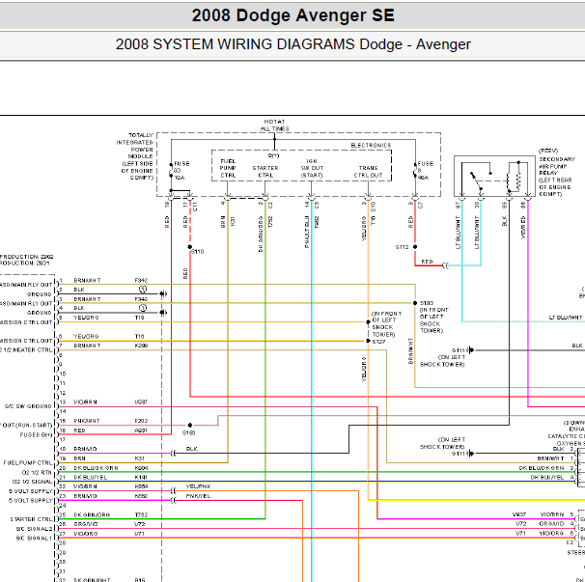Click the "(PZEV)" note above the relay
585x582 pixels.
coord(548,151)
